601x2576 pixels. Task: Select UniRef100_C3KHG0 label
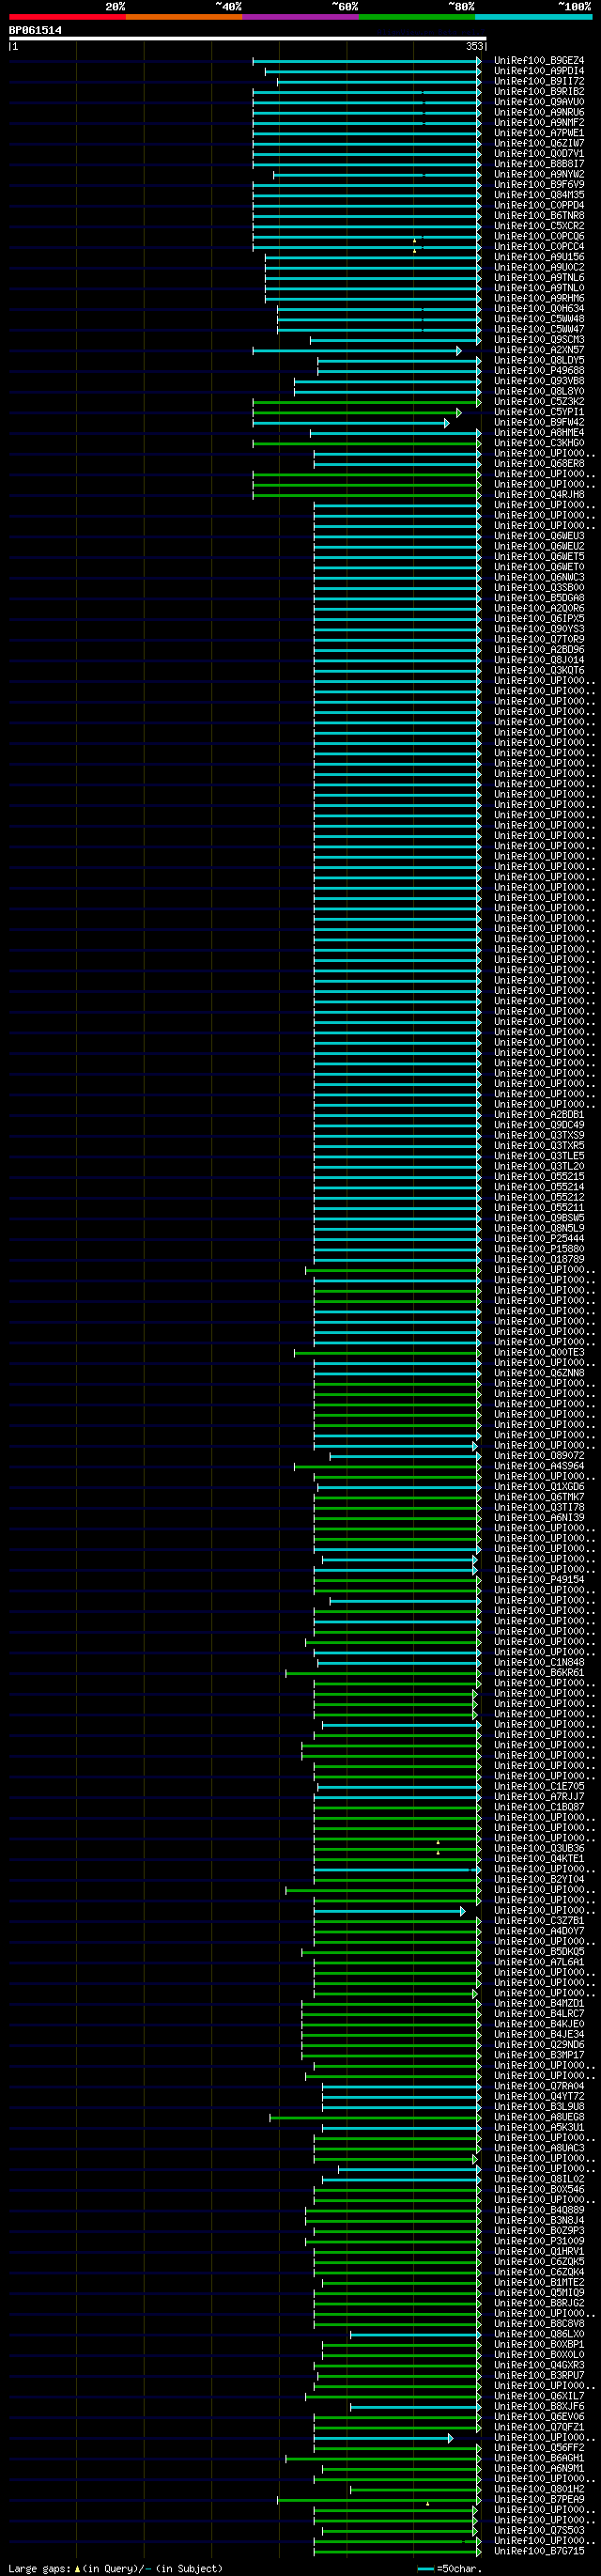[539, 444]
